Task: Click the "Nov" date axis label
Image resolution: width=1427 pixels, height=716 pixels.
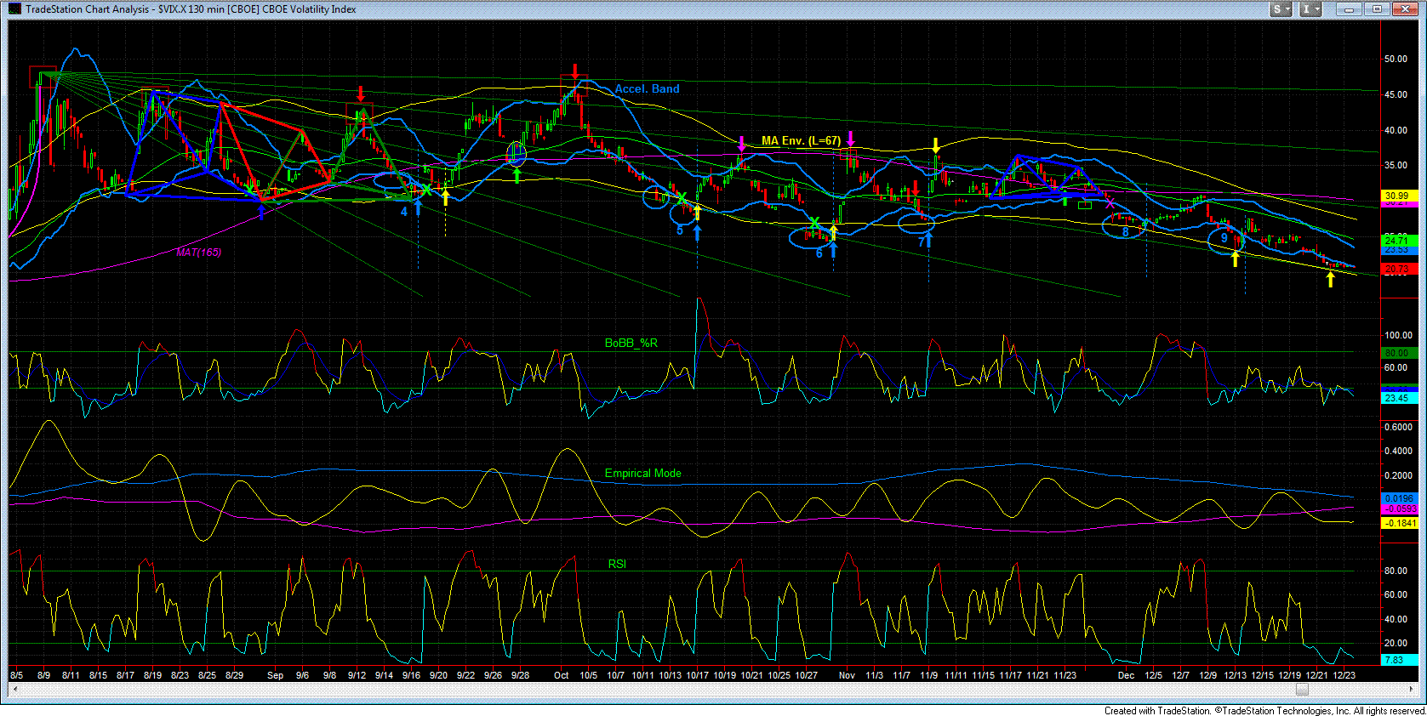Action: (847, 675)
